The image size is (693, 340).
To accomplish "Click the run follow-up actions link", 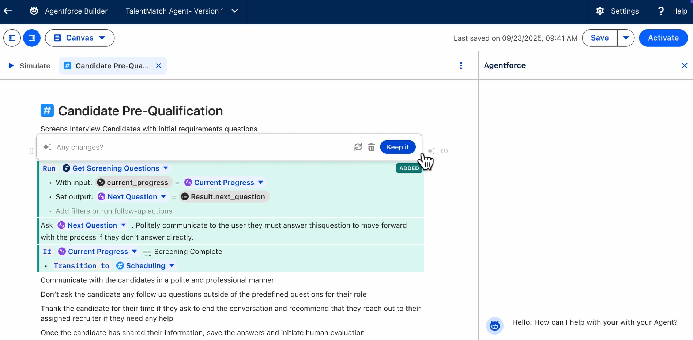I will pos(136,211).
